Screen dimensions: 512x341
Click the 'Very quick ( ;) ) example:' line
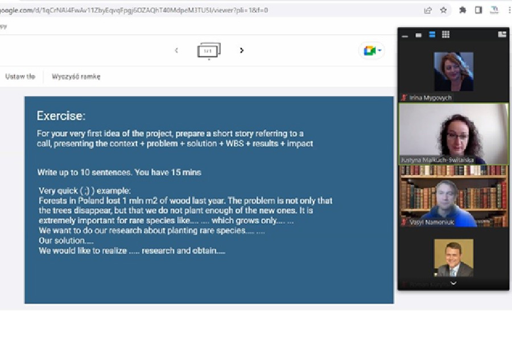[x=85, y=190]
